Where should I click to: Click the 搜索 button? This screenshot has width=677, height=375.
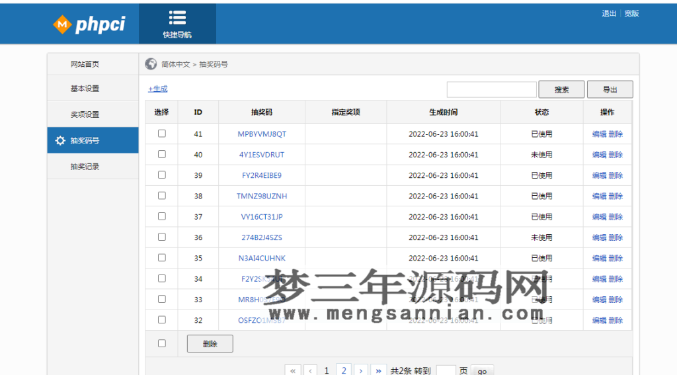pyautogui.click(x=561, y=89)
